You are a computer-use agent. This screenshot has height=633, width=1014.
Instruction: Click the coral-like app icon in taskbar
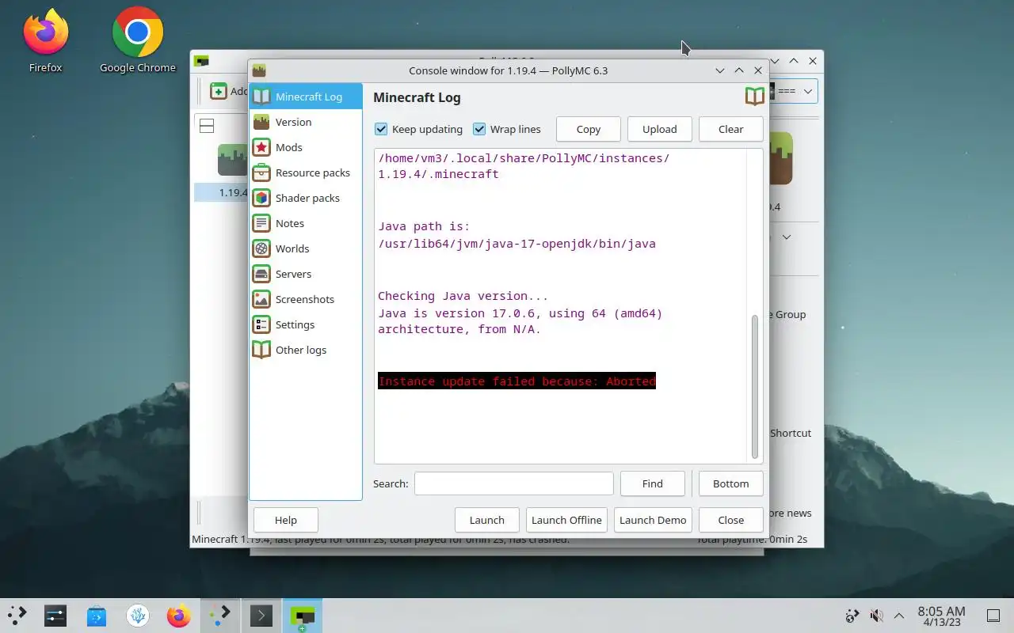click(x=138, y=616)
